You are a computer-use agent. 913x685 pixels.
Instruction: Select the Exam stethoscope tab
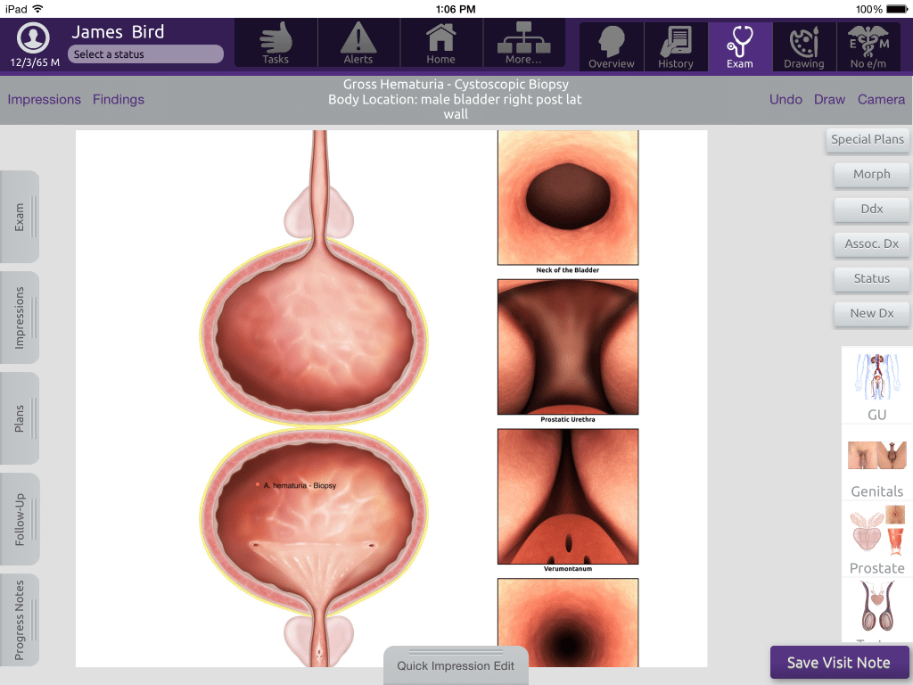[x=739, y=47]
